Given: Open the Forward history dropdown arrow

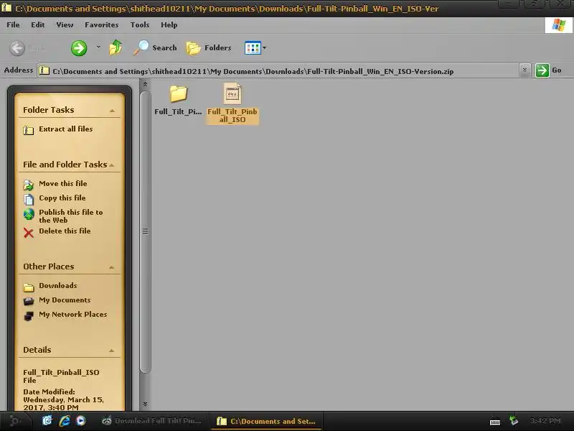Looking at the screenshot, I should tap(98, 47).
